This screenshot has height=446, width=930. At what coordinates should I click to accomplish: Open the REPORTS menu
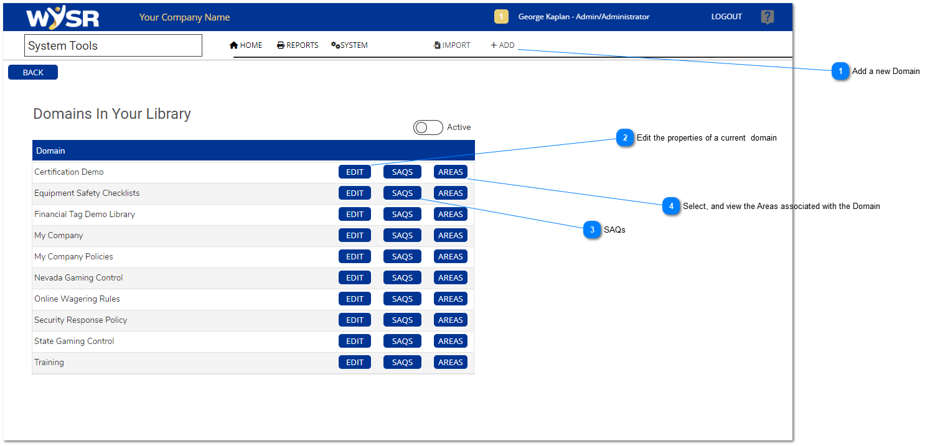point(301,45)
